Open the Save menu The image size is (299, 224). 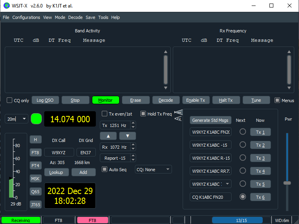point(90,17)
